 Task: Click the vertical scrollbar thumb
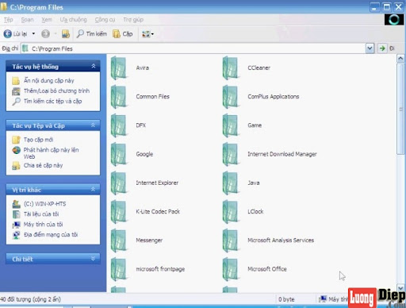(400, 109)
